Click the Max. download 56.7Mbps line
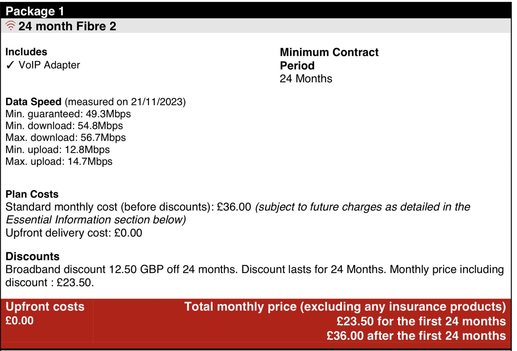This screenshot has height=351, width=517. click(66, 138)
